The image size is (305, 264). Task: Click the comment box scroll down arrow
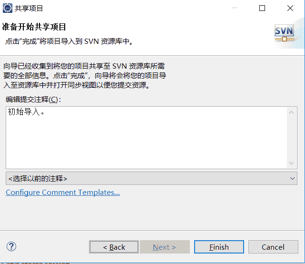click(291, 163)
